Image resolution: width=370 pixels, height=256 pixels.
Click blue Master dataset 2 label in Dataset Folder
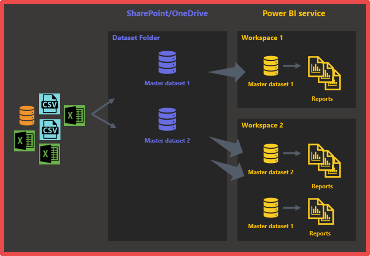167,141
